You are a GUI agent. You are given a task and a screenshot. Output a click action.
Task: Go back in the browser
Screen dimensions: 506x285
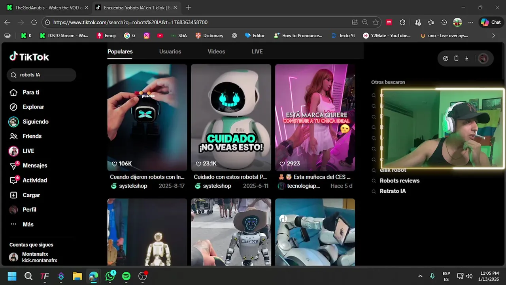pos(7,22)
